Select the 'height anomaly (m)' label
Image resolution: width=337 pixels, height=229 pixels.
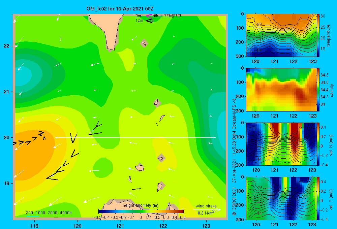(x=141, y=205)
